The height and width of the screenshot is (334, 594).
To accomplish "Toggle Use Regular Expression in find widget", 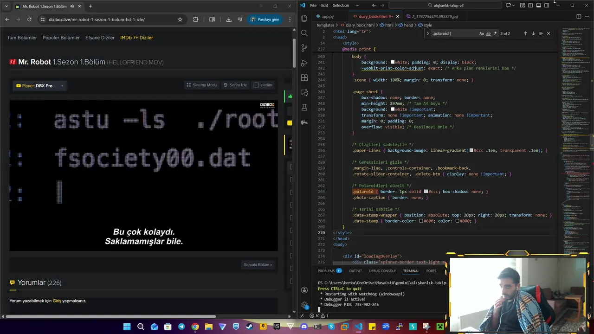I will coord(495,33).
